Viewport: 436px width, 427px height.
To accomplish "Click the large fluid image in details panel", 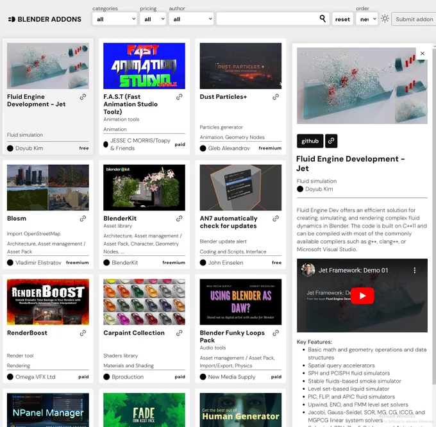I will 362,86.
